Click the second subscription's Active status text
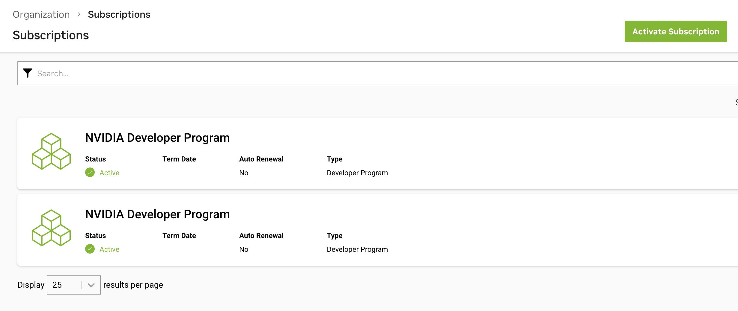 point(109,249)
